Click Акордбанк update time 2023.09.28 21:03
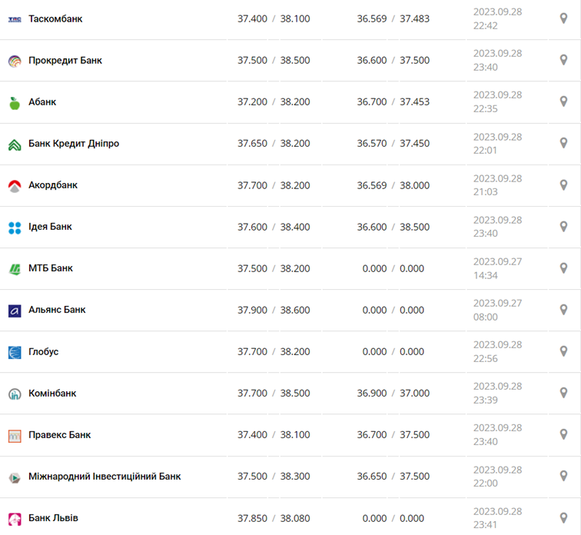581x535 pixels. [x=497, y=185]
